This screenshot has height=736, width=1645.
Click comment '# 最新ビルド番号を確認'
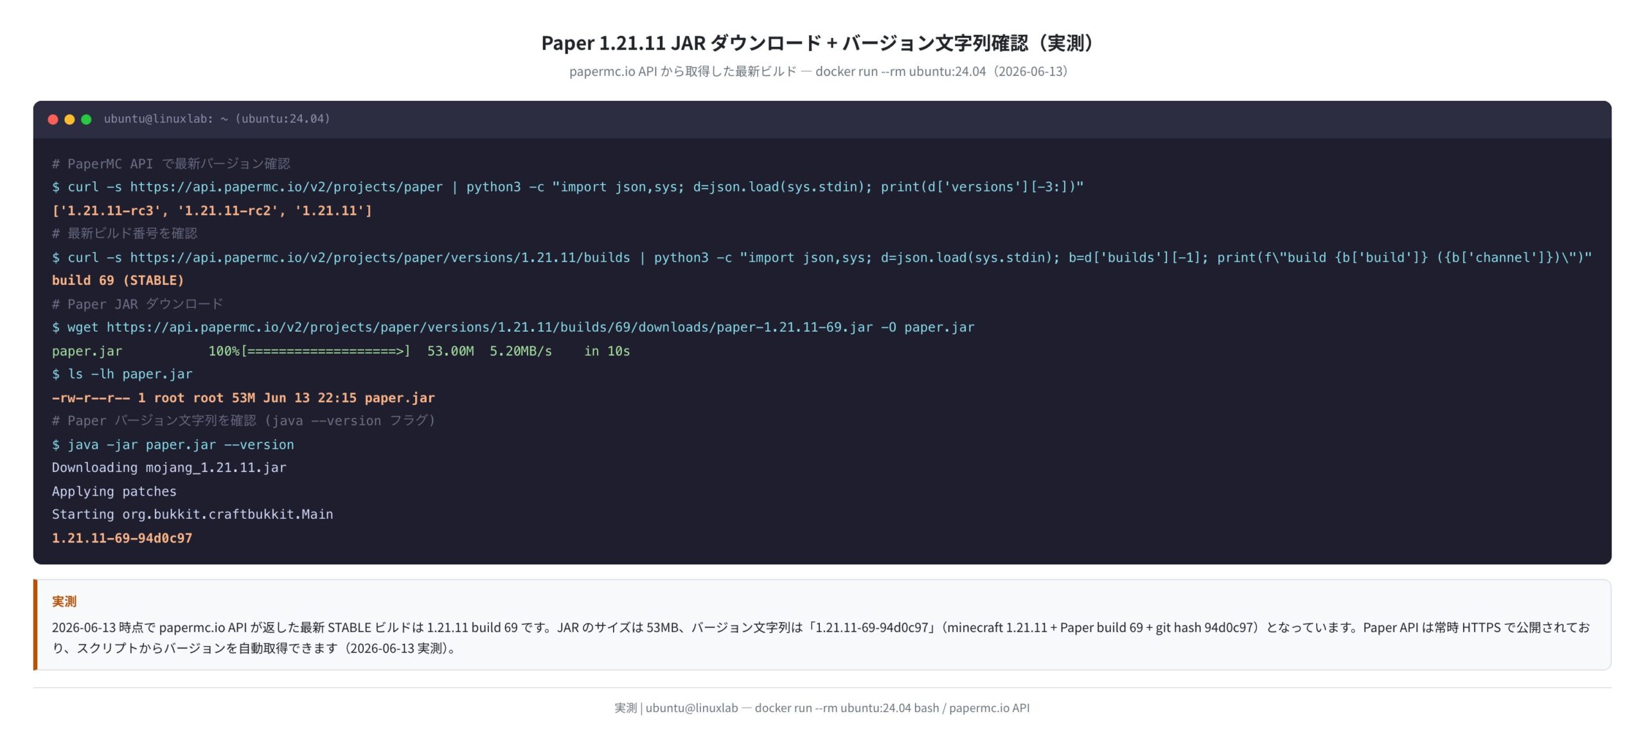coord(125,233)
